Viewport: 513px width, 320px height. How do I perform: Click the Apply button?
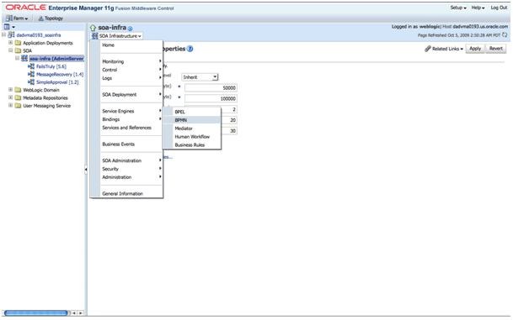coord(475,49)
